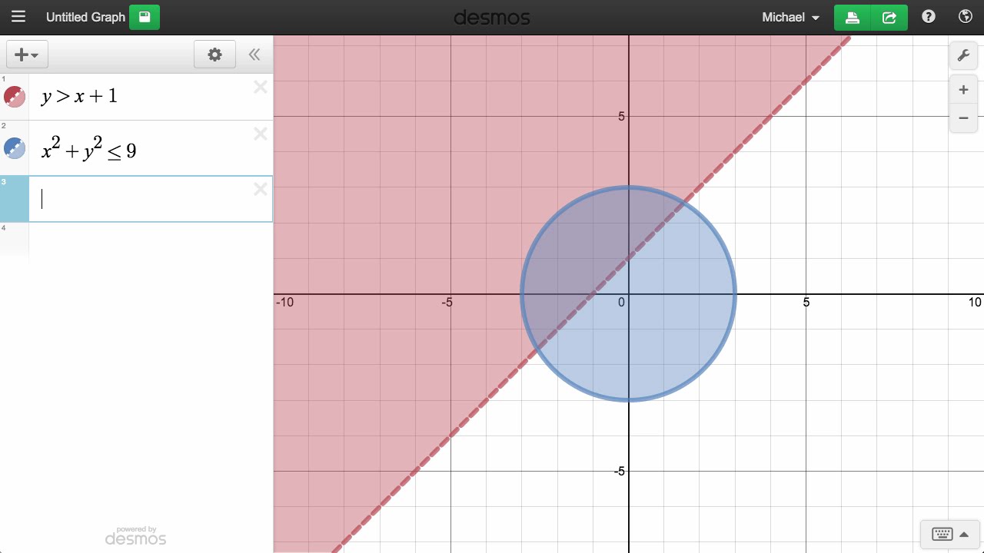Show the on-screen keyboard
The height and width of the screenshot is (553, 984).
coord(950,534)
